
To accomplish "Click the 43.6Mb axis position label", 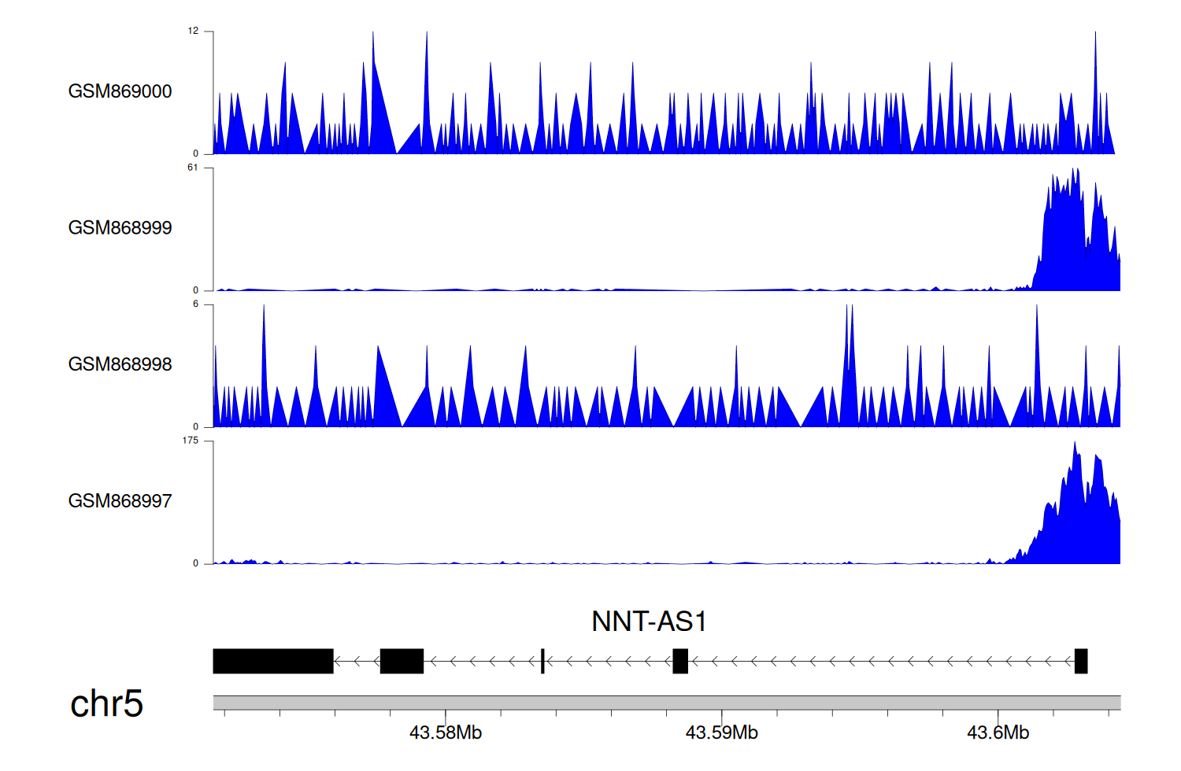I will coord(998,732).
